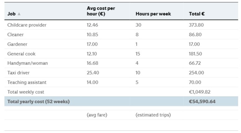The height and width of the screenshot is (133, 241).
Task: Select the 25.40 taxi driver cost cell
Action: pos(92,73)
